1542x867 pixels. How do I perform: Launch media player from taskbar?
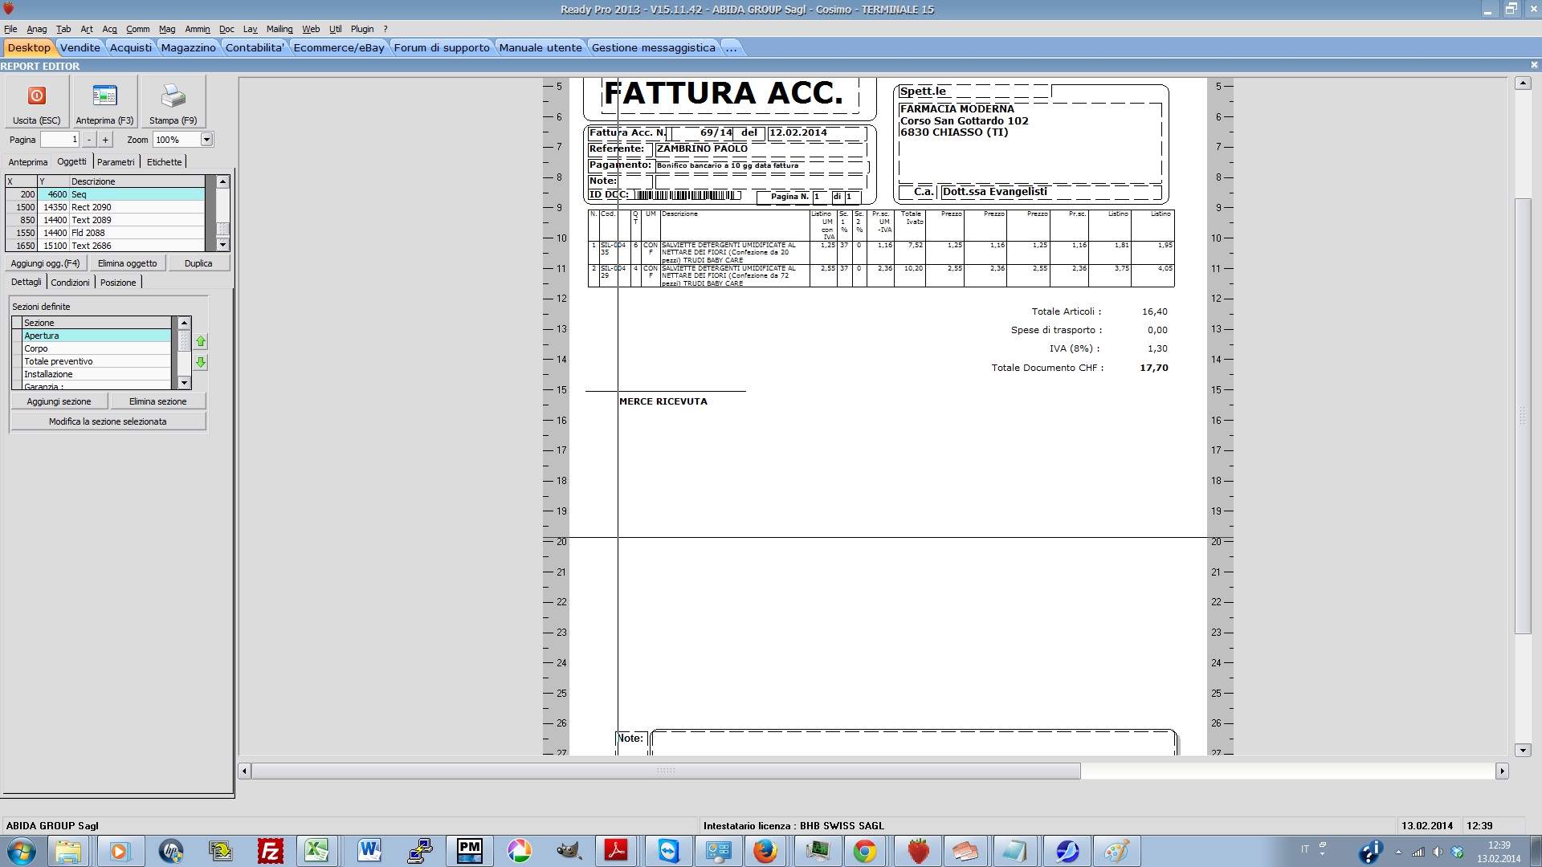coord(120,851)
